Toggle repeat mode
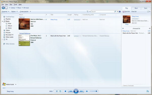152x95 pixels. coord(60,91)
